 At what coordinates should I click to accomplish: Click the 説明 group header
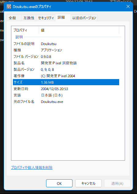(19, 37)
